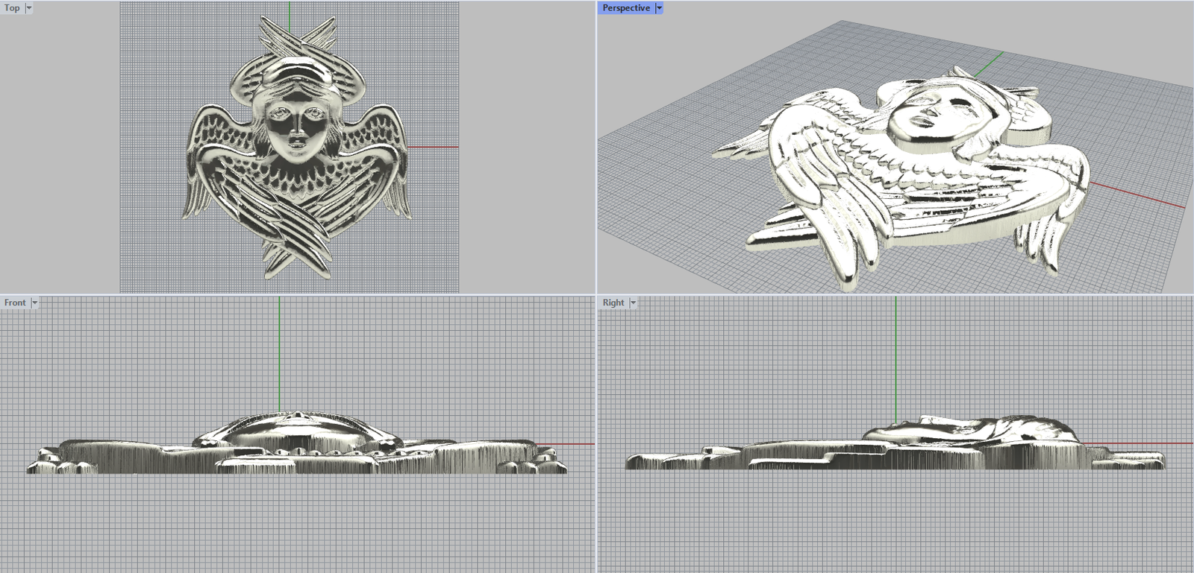
Task: Click the Top viewport title label
Action: (12, 8)
